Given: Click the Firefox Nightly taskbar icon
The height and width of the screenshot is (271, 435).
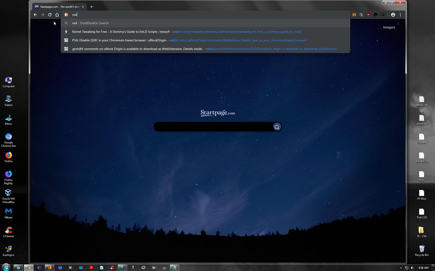Looking at the screenshot, I should pyautogui.click(x=60, y=268).
